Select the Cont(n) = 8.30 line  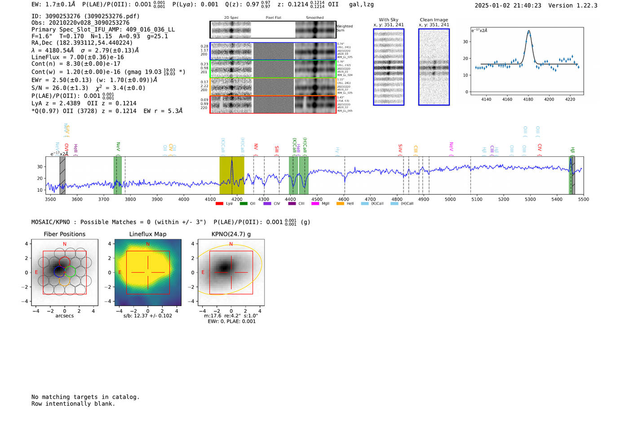pos(76,64)
